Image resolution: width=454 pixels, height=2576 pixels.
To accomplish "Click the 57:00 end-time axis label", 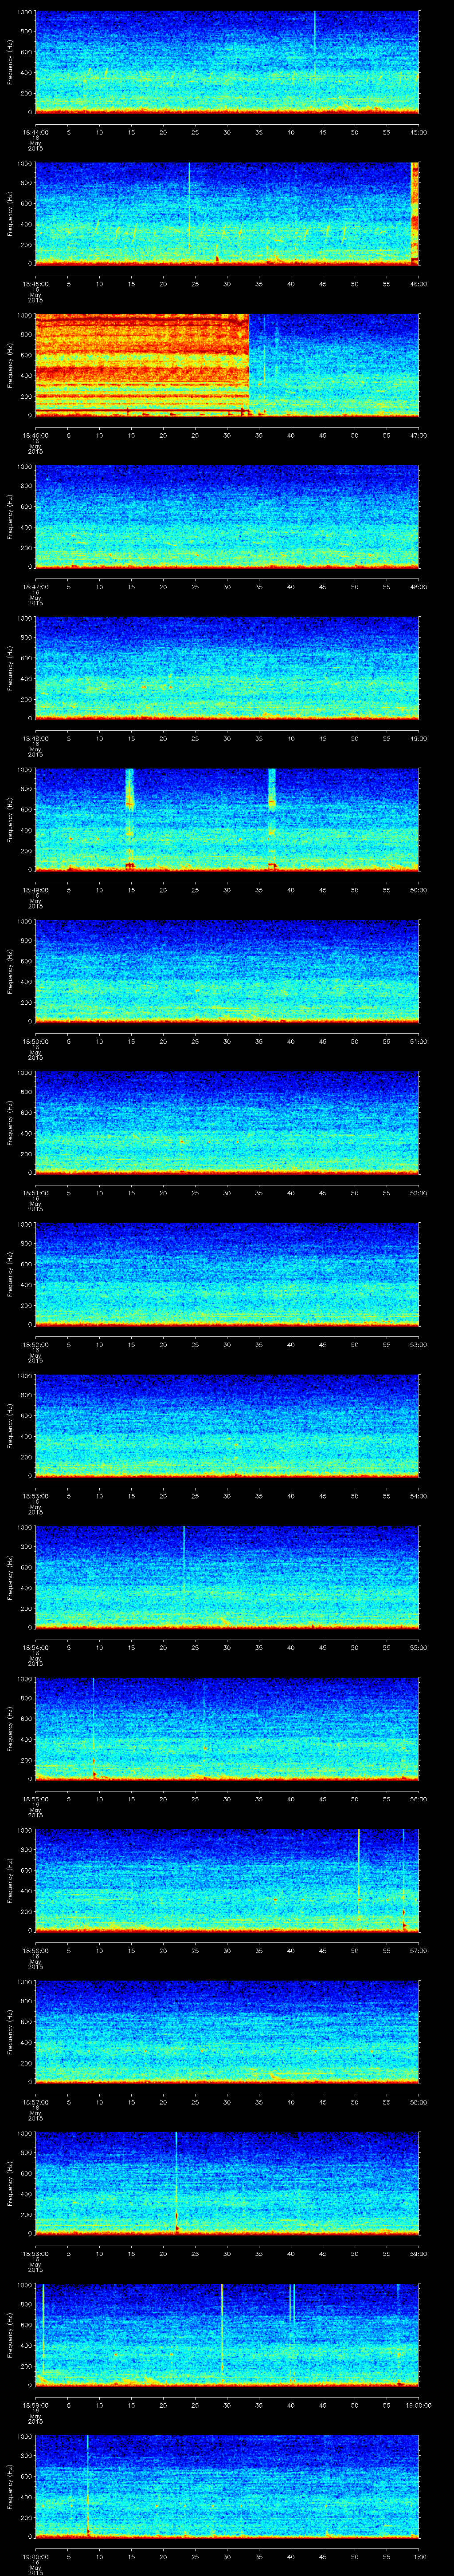I will pos(418,1950).
